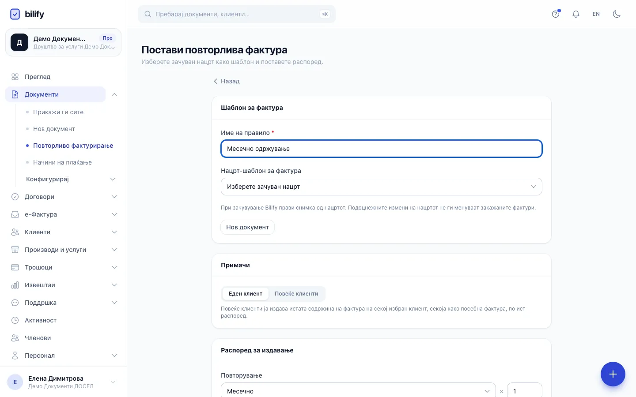The width and height of the screenshot is (636, 397).
Task: Open the help icon in top bar
Action: 556,14
